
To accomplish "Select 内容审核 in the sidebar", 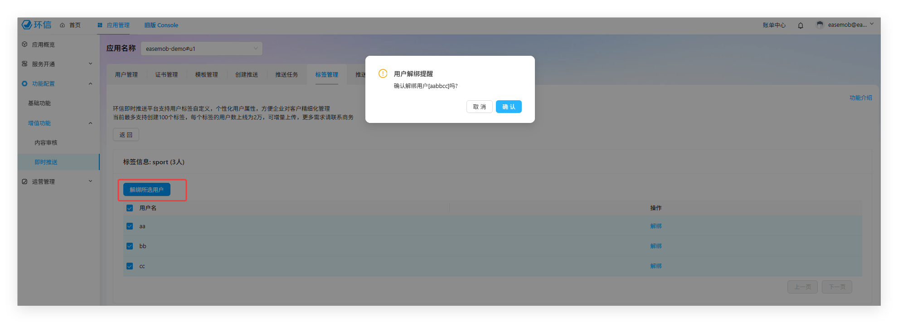I will point(46,142).
